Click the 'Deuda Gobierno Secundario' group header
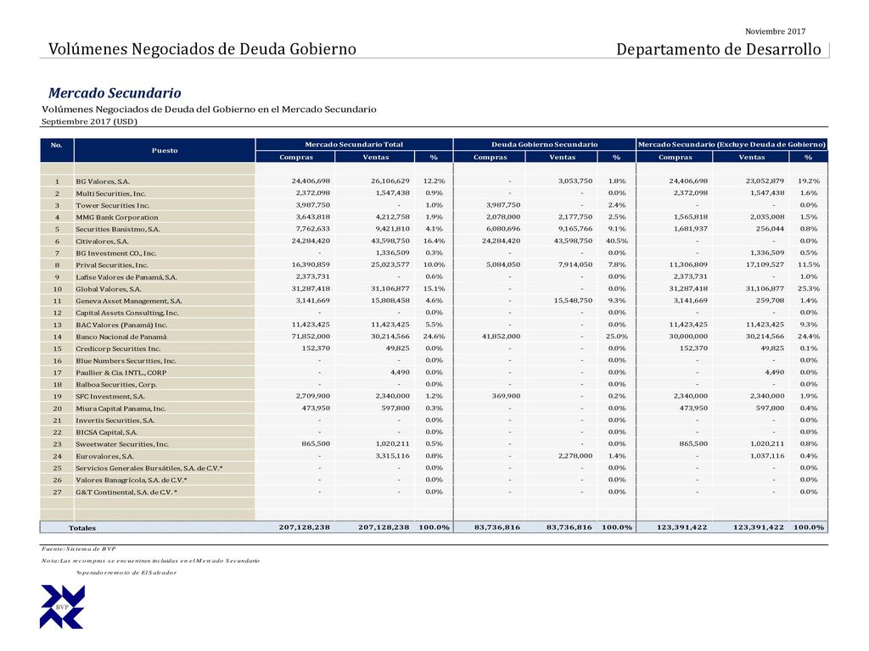The height and width of the screenshot is (651, 869). (544, 144)
